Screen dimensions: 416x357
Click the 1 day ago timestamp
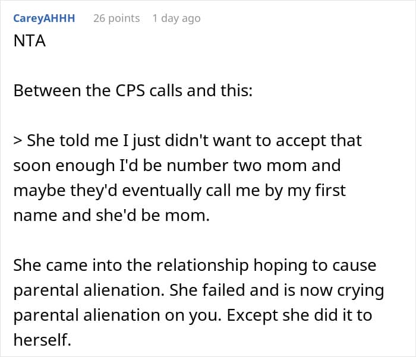pos(177,18)
